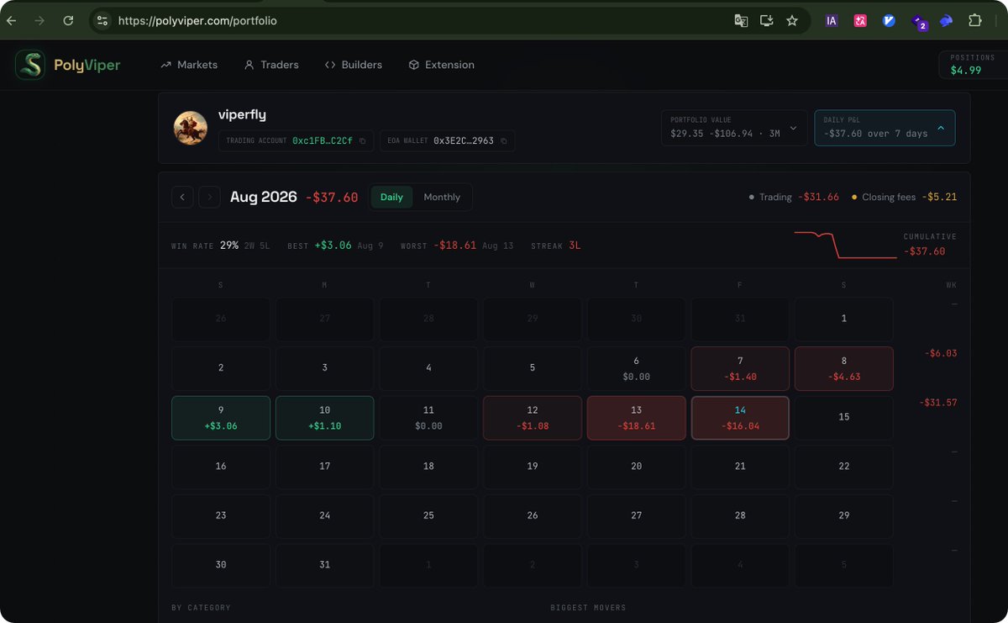Open the Builders page
1008x623 pixels.
[353, 65]
